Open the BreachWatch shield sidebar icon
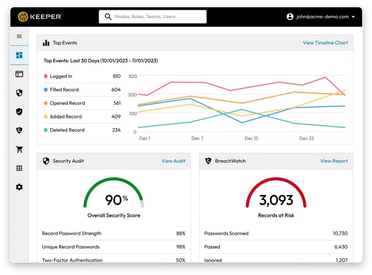 tap(19, 130)
